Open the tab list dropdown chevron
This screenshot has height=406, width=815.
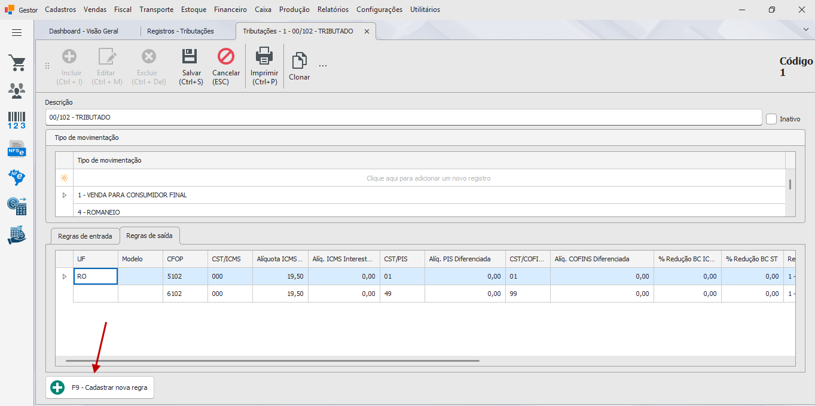point(805,29)
